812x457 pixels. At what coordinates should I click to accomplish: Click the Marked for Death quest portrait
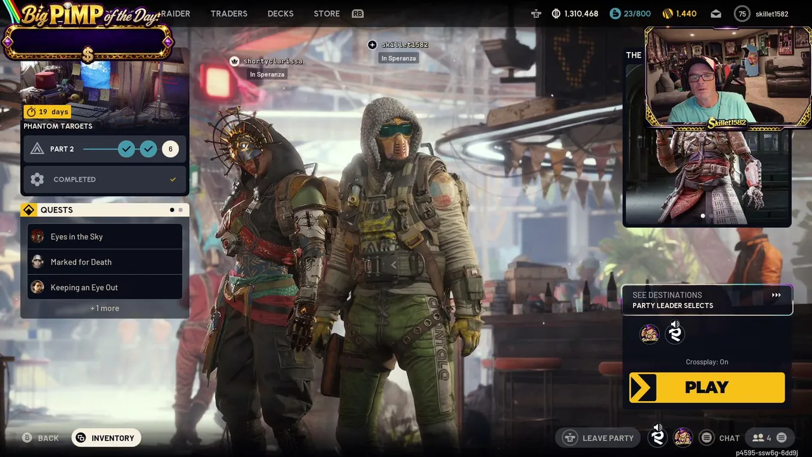tap(37, 262)
